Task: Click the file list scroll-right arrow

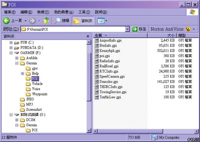Action: click(x=197, y=131)
